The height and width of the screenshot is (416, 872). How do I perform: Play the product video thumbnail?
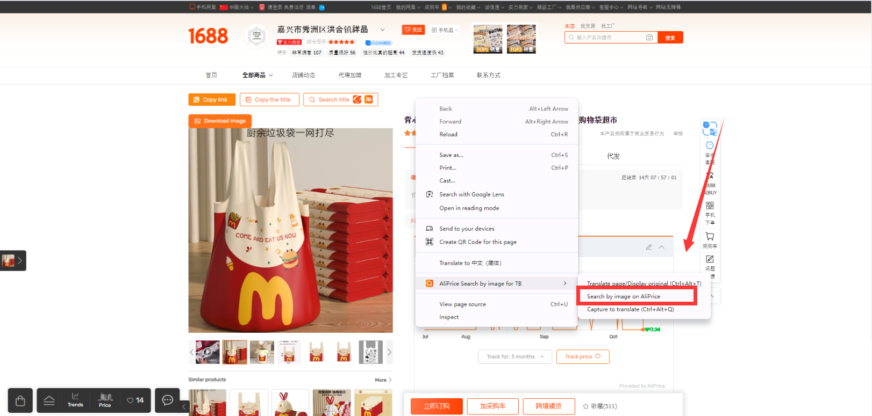point(208,352)
